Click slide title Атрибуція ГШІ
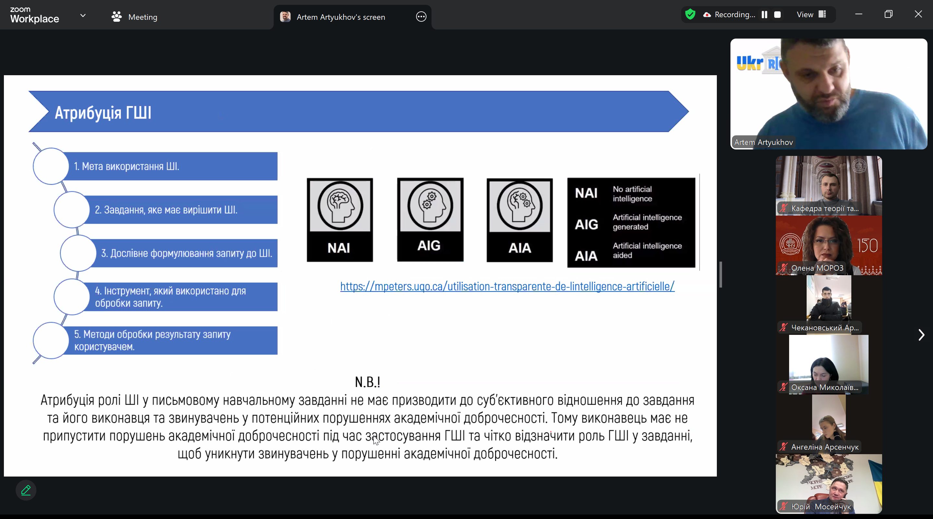The image size is (933, 519). 103,112
